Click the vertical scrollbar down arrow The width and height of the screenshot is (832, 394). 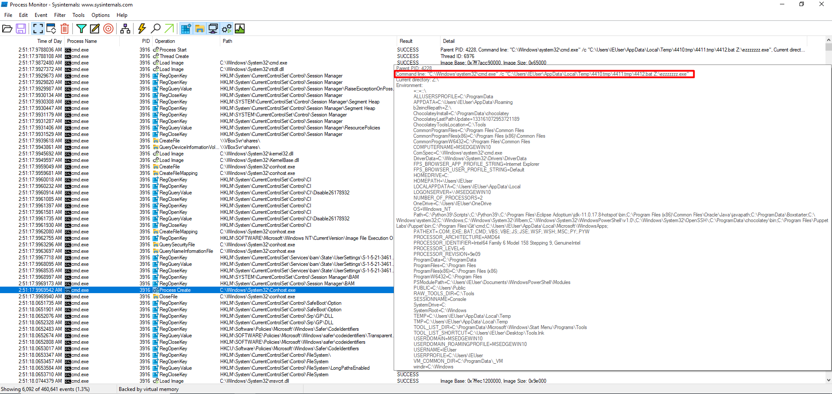pyautogui.click(x=829, y=381)
